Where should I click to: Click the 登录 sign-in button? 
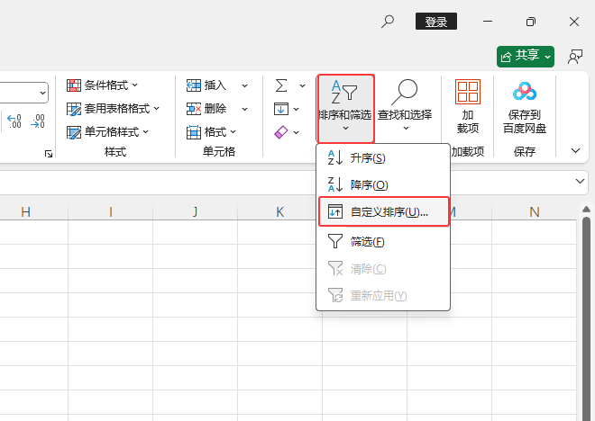tap(436, 22)
